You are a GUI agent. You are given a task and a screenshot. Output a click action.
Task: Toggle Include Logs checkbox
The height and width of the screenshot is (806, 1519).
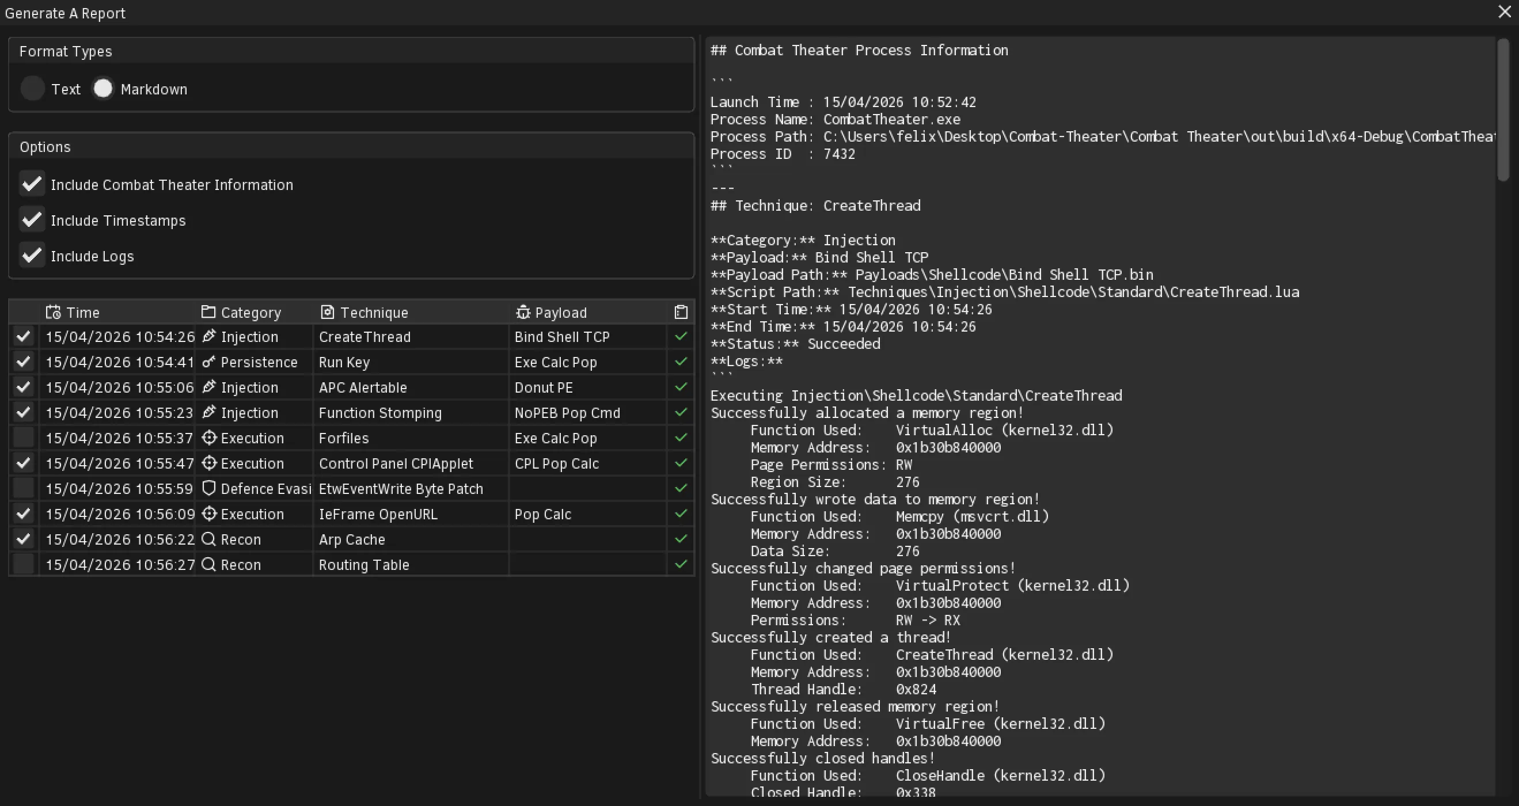tap(32, 256)
